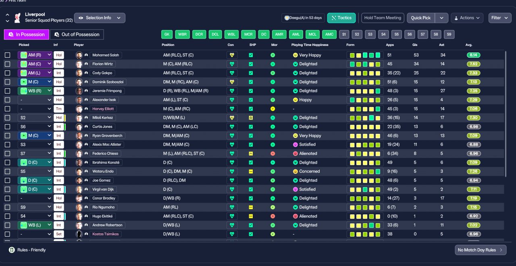
Task: Sort by the Gls column header
Action: click(415, 45)
